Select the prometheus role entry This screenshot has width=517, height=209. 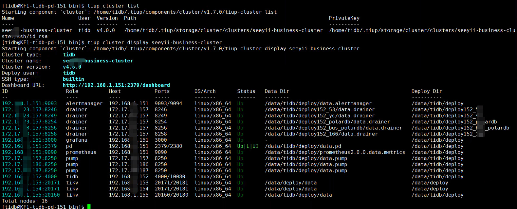(x=81, y=152)
